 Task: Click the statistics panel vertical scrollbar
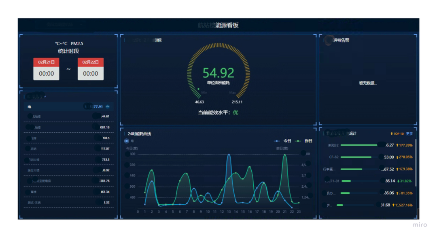coord(416,163)
